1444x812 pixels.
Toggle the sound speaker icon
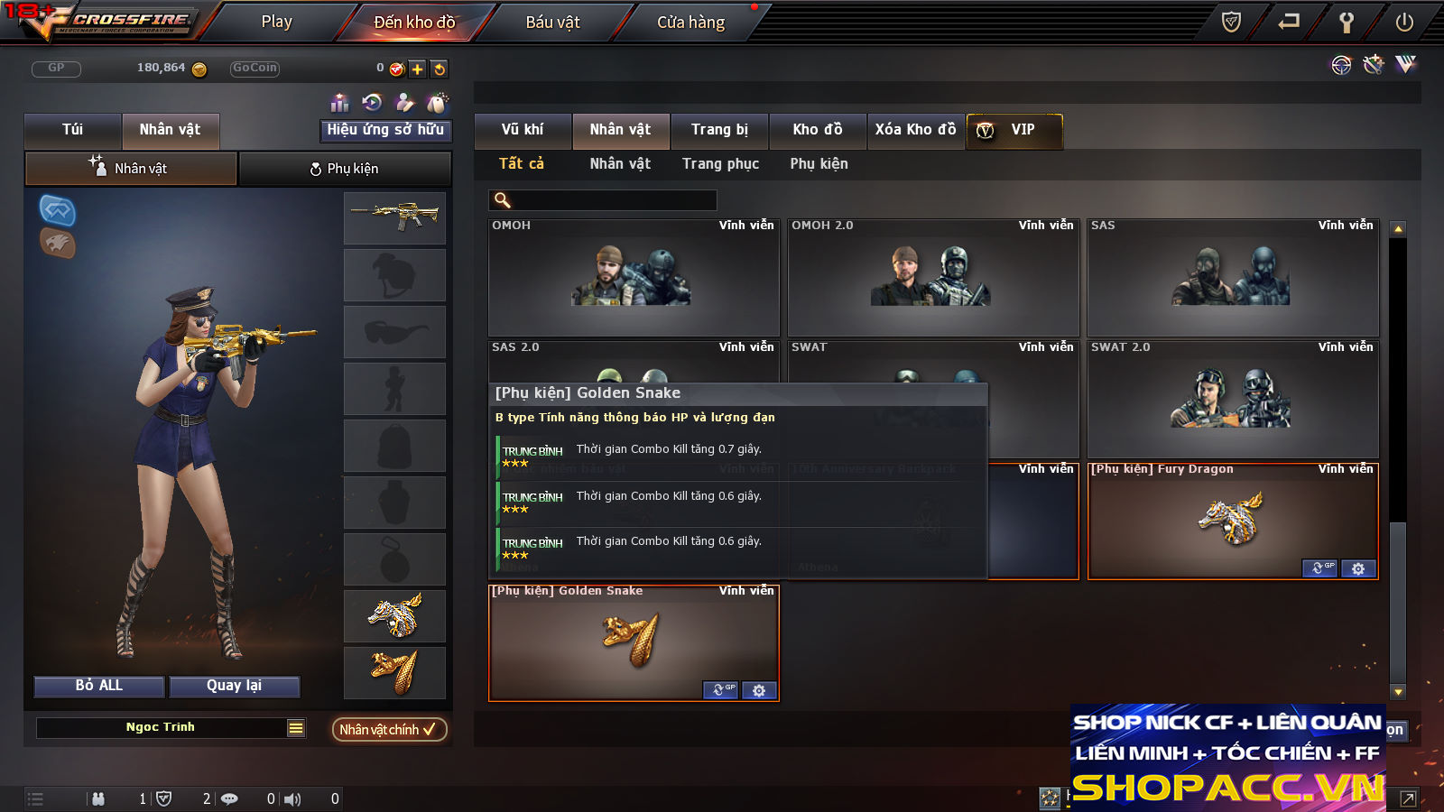[x=292, y=798]
